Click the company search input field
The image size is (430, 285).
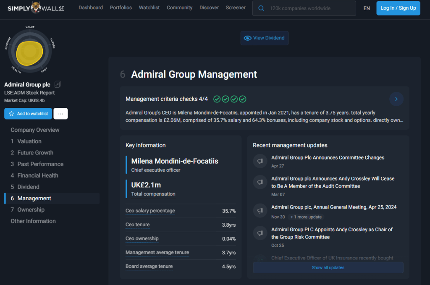(309, 8)
